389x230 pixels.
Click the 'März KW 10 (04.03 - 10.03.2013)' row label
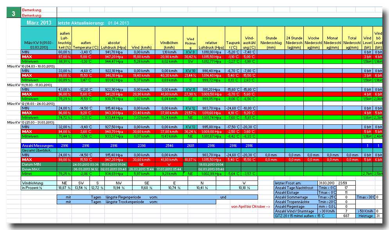pos(31,66)
